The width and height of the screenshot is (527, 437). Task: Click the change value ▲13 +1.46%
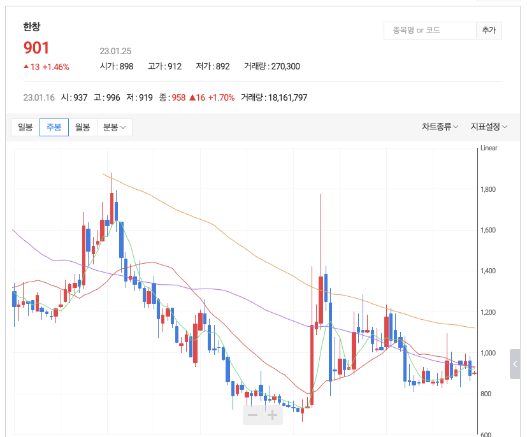(47, 67)
